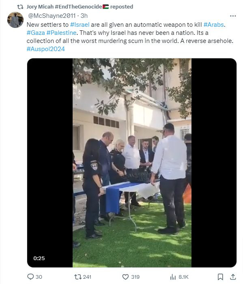Viewport: 243px width, 284px height.
Task: Repost this tweet using the retweet icon
Action: point(77,277)
